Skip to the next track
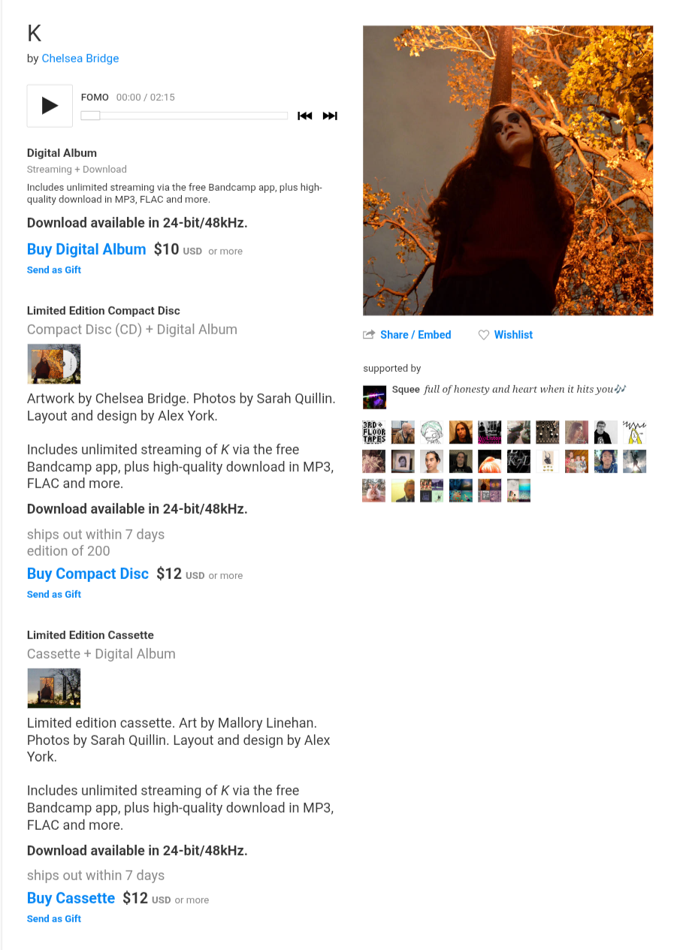Viewport: 680px width, 950px height. tap(330, 116)
